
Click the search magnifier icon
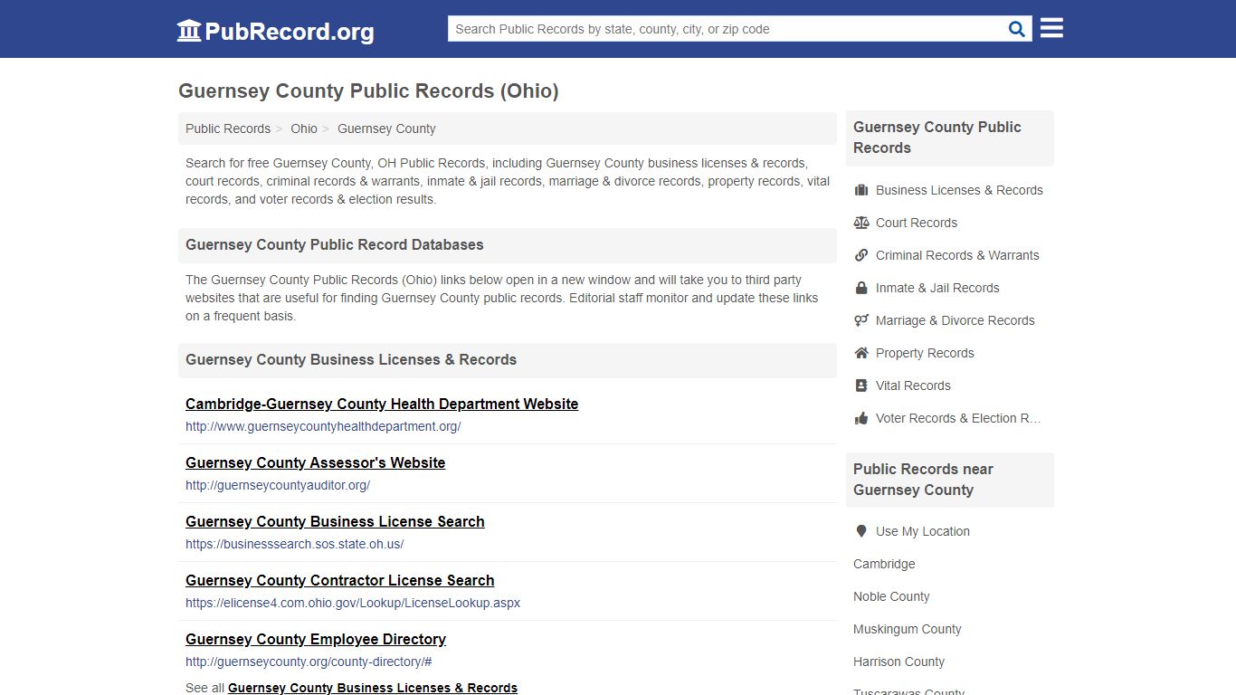click(x=1017, y=29)
